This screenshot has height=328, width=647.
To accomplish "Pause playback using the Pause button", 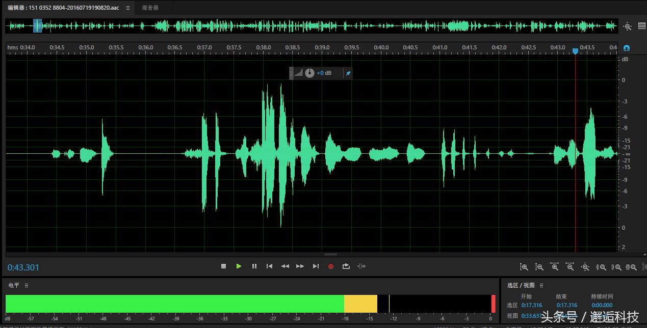I will (x=254, y=266).
